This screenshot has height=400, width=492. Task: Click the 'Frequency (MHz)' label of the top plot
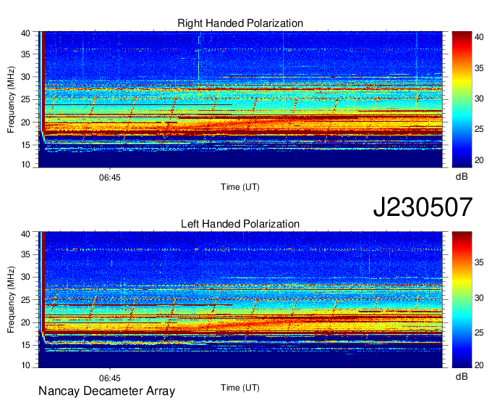click(11, 99)
